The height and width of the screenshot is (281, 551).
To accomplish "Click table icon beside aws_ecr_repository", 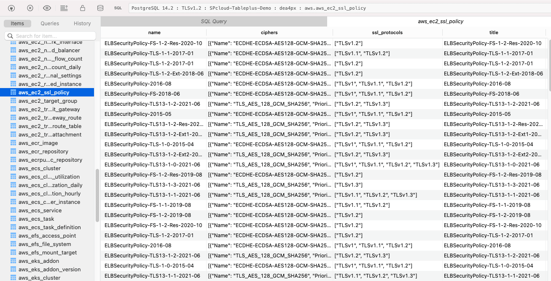I will [x=13, y=152].
